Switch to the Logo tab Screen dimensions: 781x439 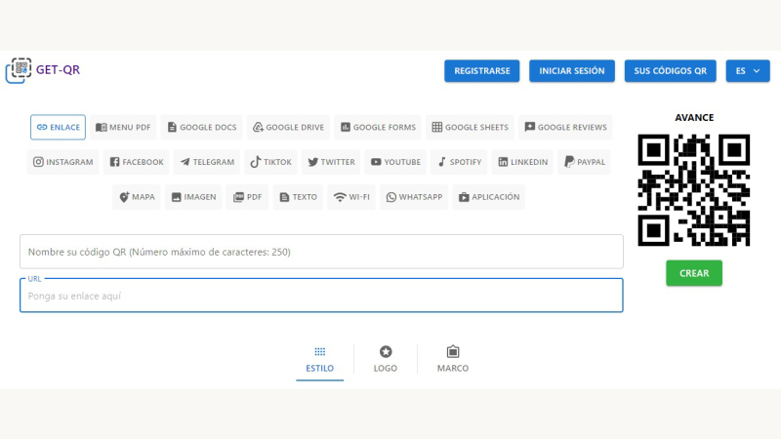point(386,360)
